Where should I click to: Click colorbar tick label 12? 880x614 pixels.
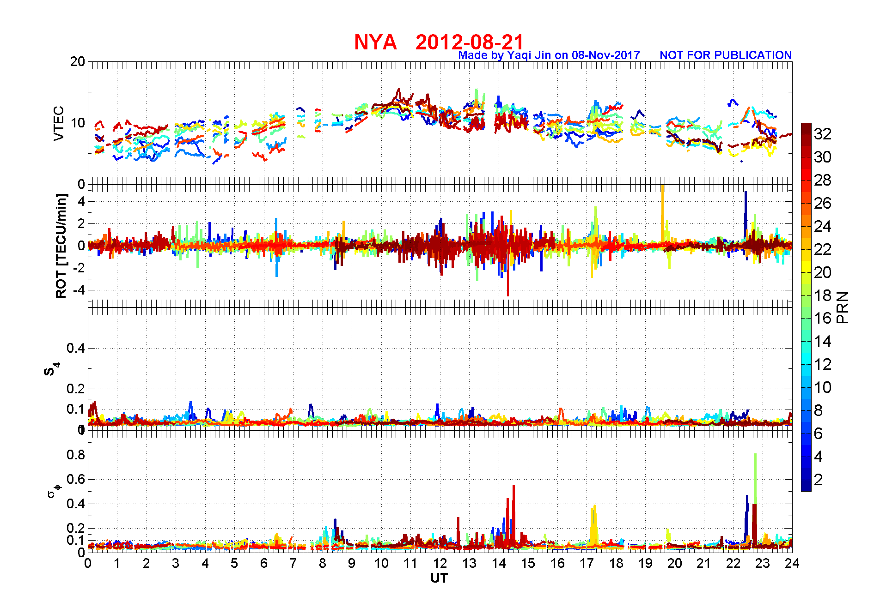pos(822,365)
